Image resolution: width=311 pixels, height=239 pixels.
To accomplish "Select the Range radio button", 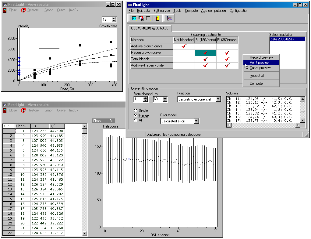I will tap(136, 115).
